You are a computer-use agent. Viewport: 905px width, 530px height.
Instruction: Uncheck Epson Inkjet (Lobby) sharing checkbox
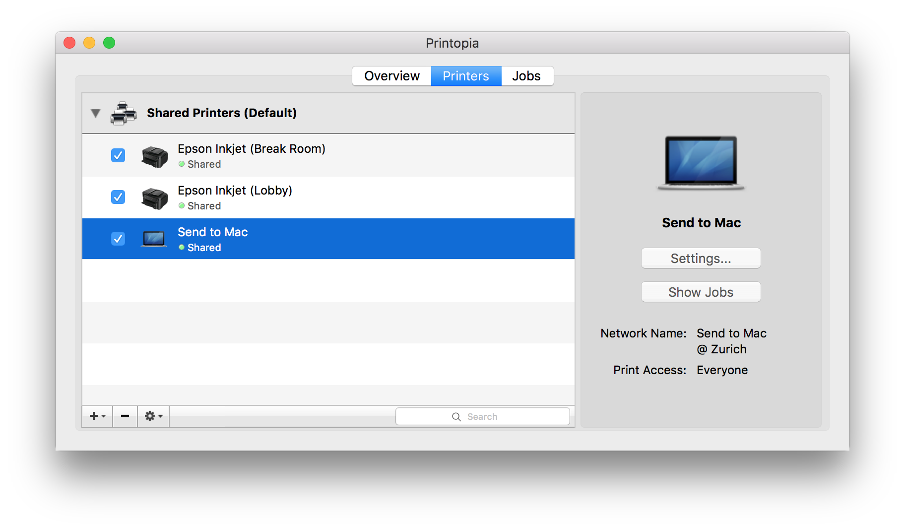[x=118, y=197]
